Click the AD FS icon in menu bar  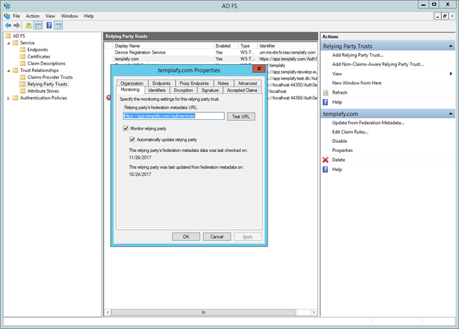pyautogui.click(x=7, y=16)
